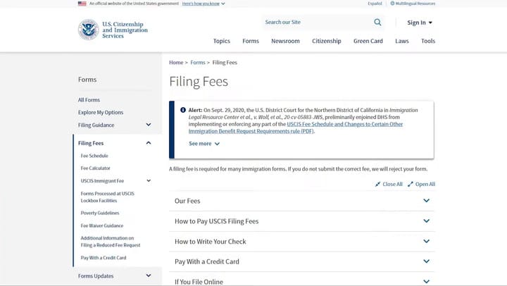Screen dimensions: 507x286
Task: Open the Sign In dropdown
Action: [420, 23]
